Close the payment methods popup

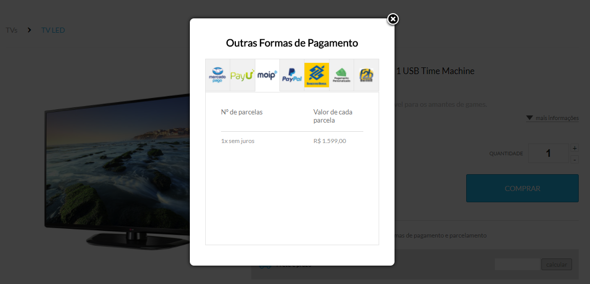coord(393,19)
